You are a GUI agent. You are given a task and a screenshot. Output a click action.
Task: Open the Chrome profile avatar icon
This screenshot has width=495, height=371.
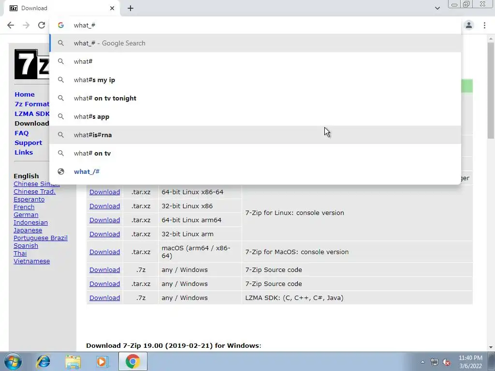[469, 25]
